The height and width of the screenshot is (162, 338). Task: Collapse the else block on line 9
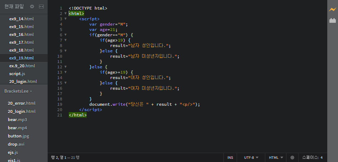tap(66, 51)
